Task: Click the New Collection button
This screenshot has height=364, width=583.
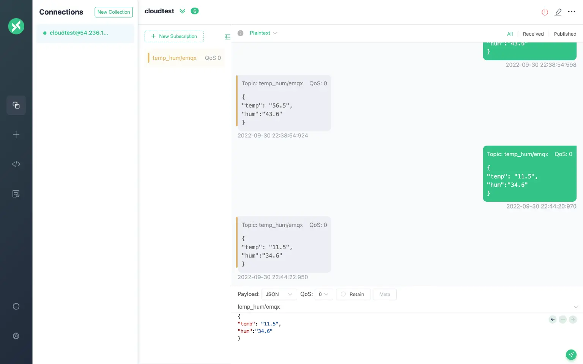Action: (113, 12)
